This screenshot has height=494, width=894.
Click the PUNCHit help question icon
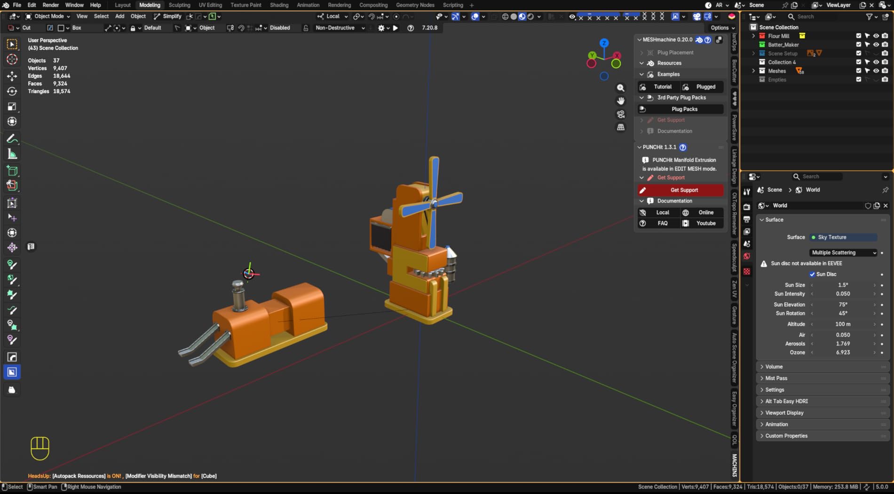pos(683,147)
